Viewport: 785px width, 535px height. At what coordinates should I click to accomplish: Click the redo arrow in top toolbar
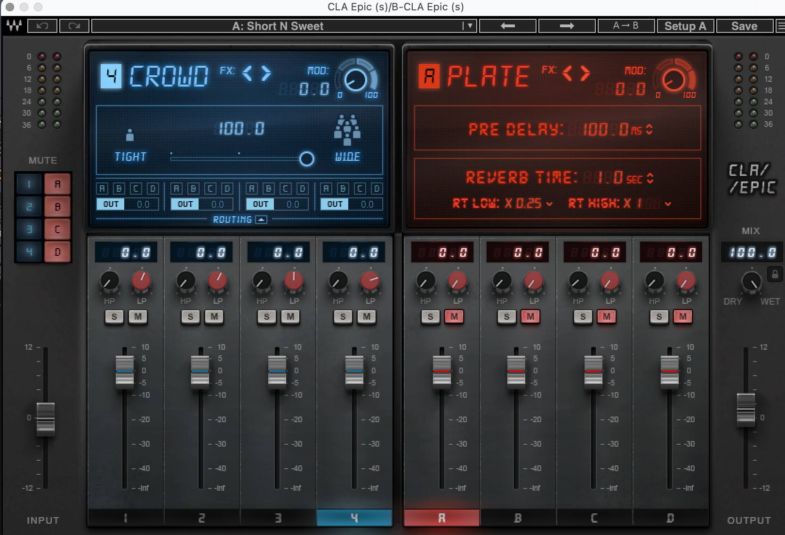(x=74, y=26)
